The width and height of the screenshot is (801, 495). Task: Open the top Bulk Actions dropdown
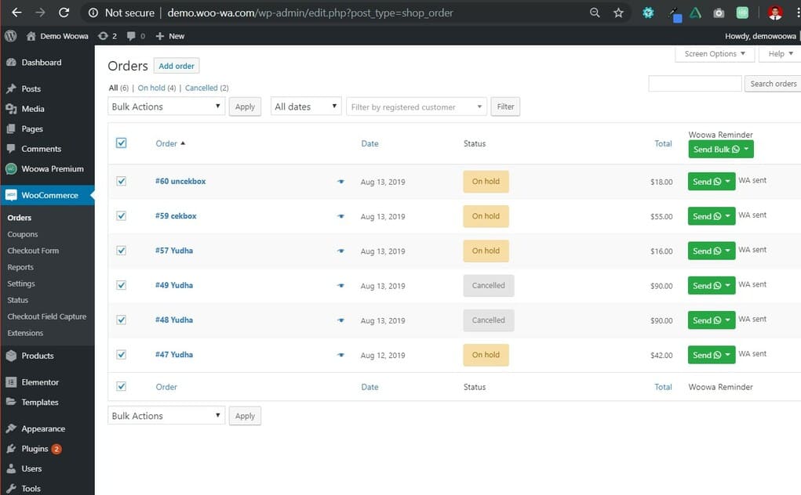point(166,107)
